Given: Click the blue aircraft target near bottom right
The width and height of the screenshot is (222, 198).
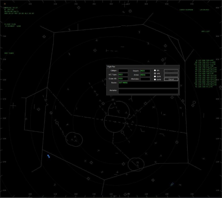Looking at the screenshot, I should tap(172, 184).
